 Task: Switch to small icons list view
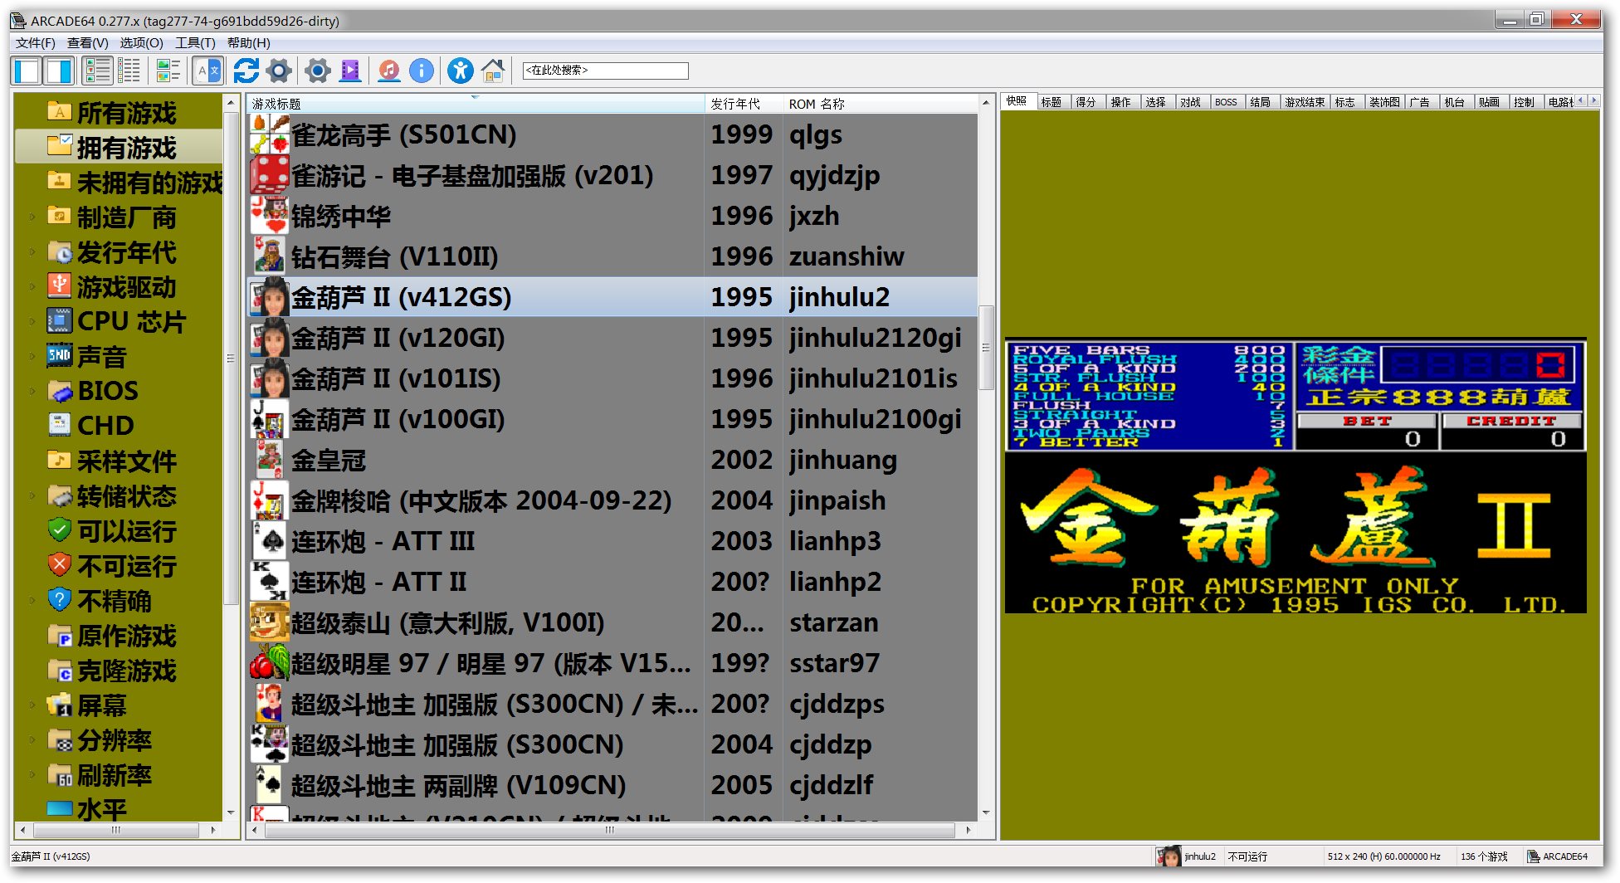point(129,71)
